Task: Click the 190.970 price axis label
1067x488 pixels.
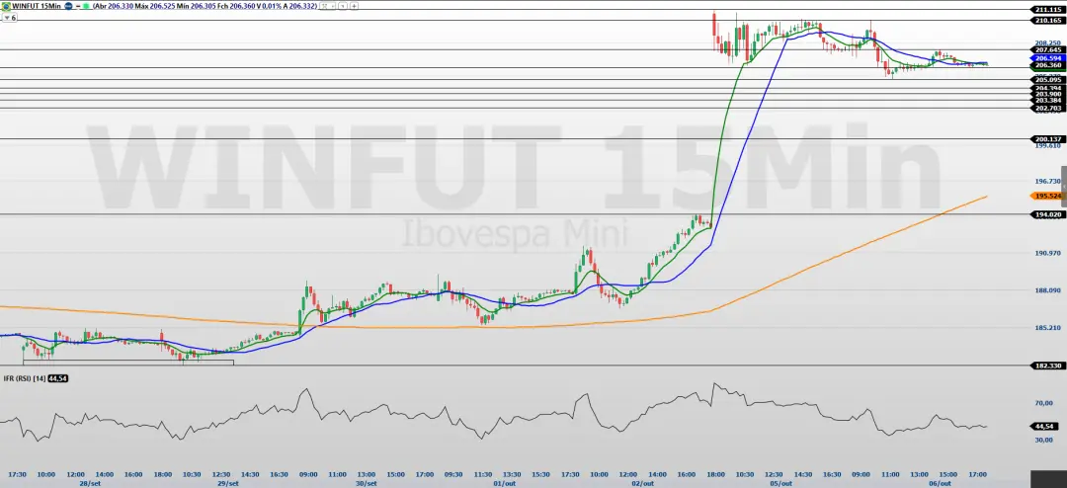Action: 1047,253
